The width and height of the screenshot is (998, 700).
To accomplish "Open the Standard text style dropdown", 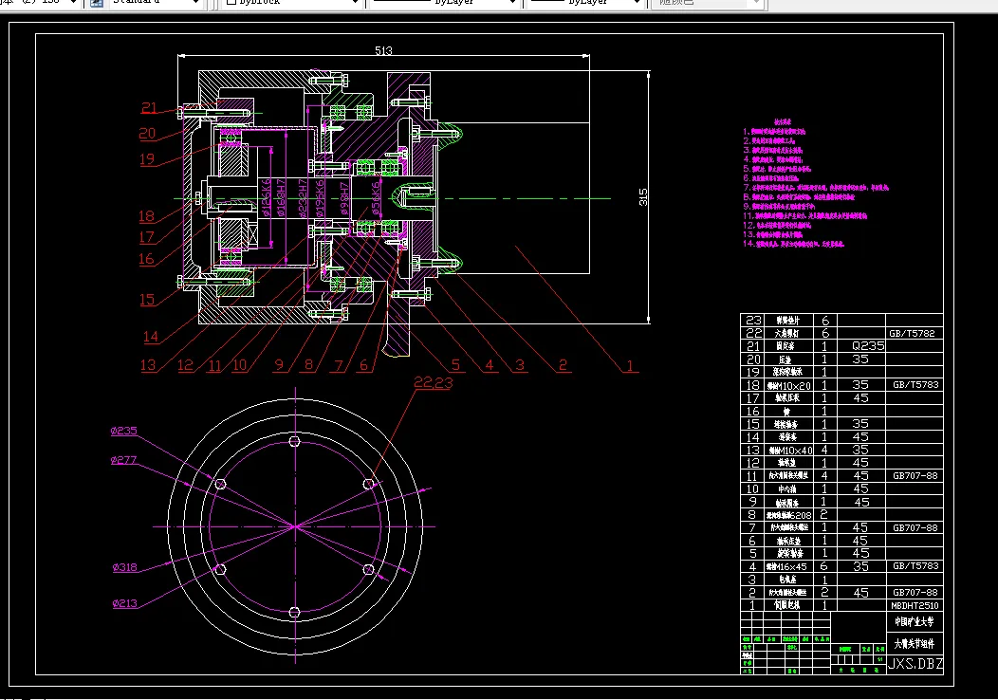I will point(156,3).
